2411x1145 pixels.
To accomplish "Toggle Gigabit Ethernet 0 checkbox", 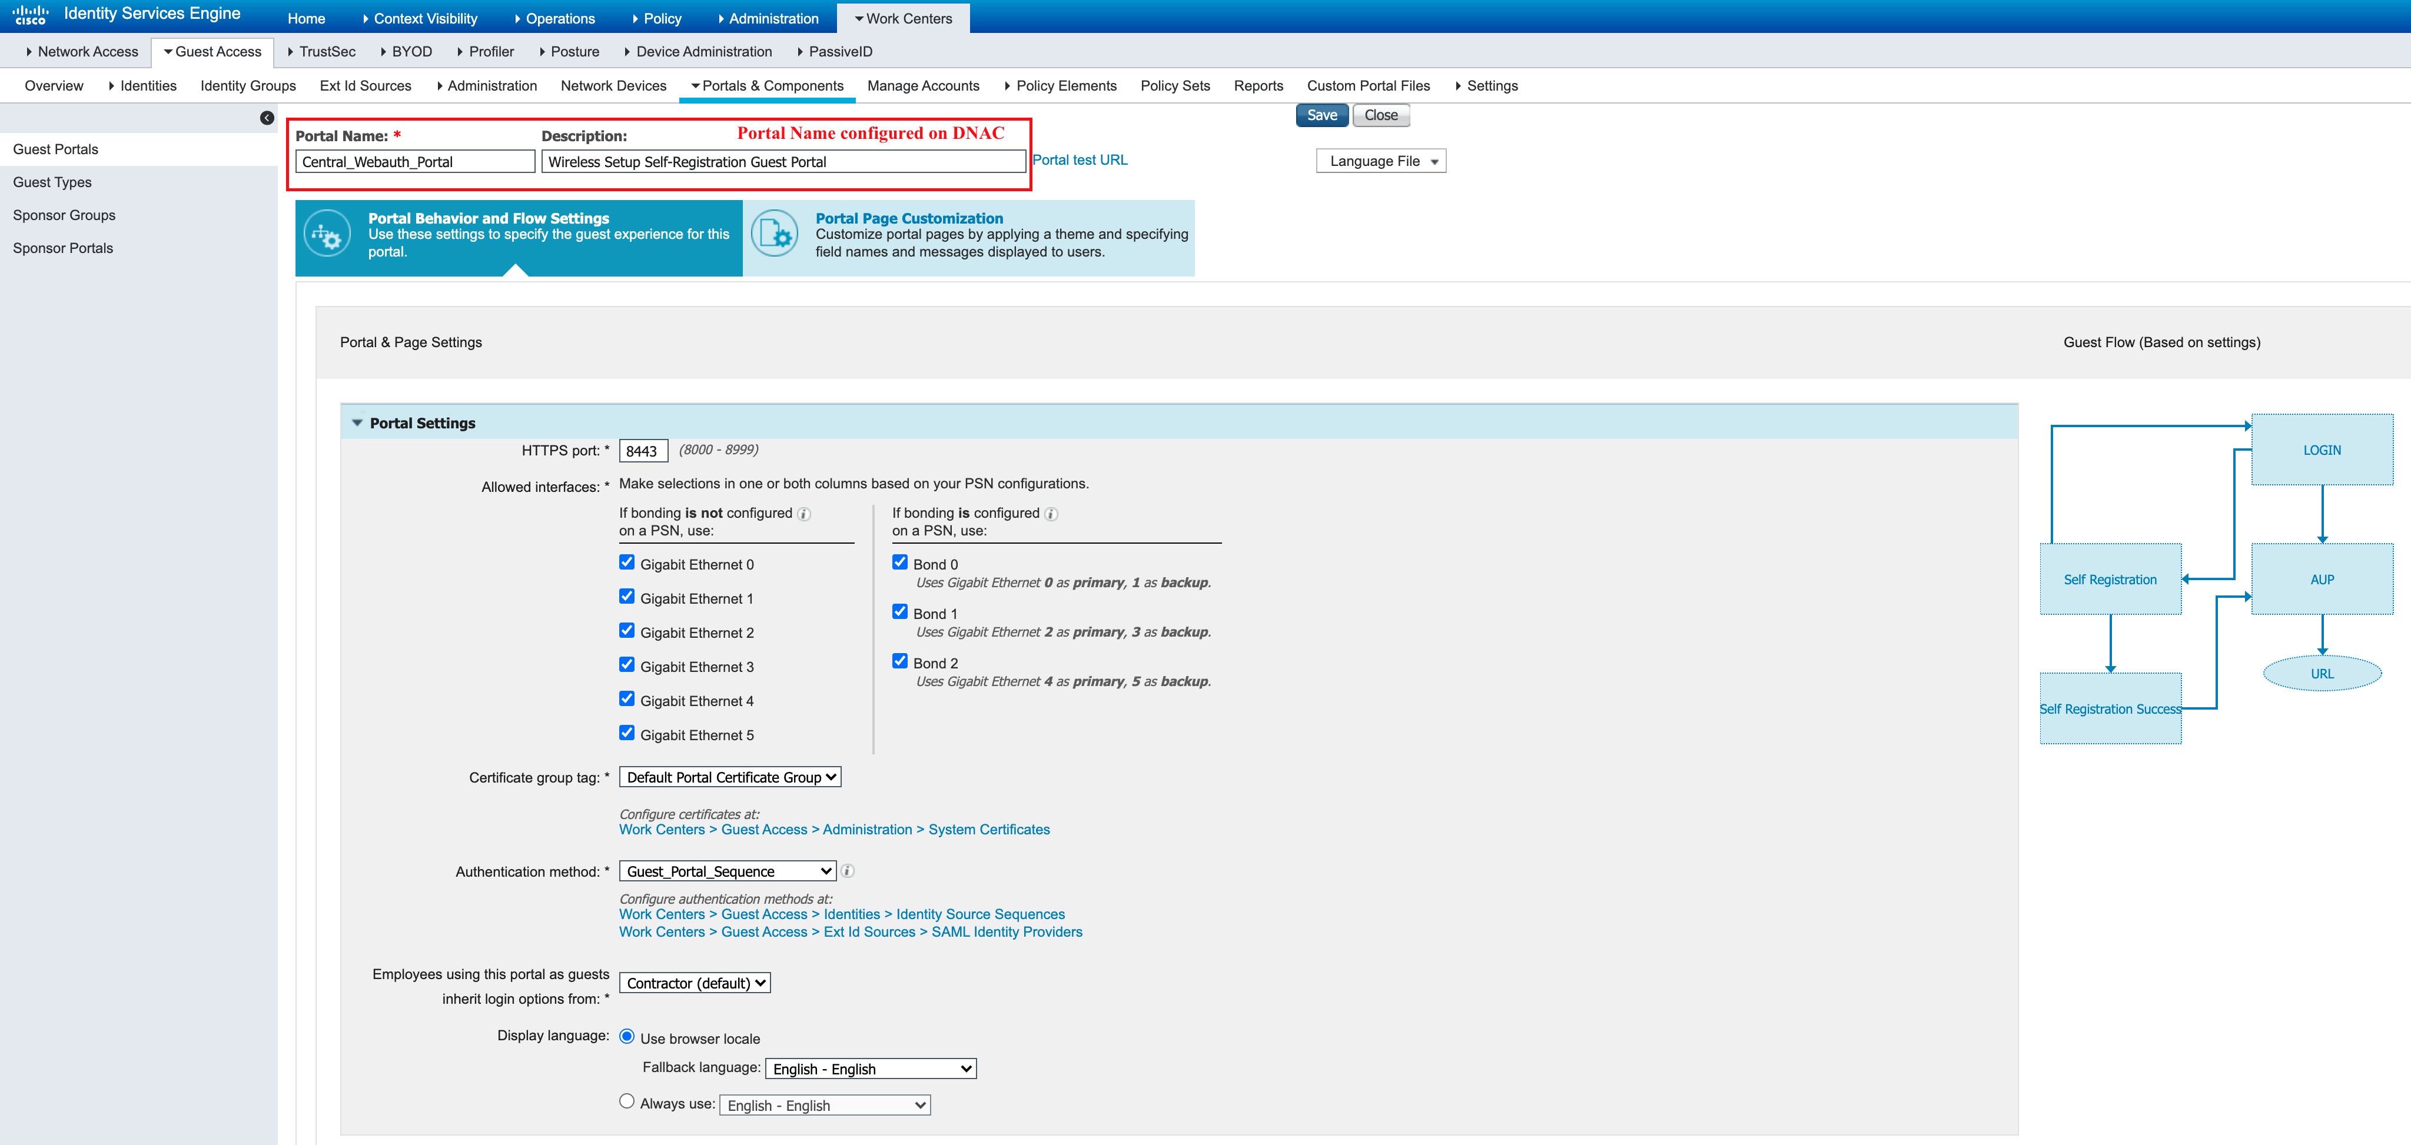I will pos(627,562).
